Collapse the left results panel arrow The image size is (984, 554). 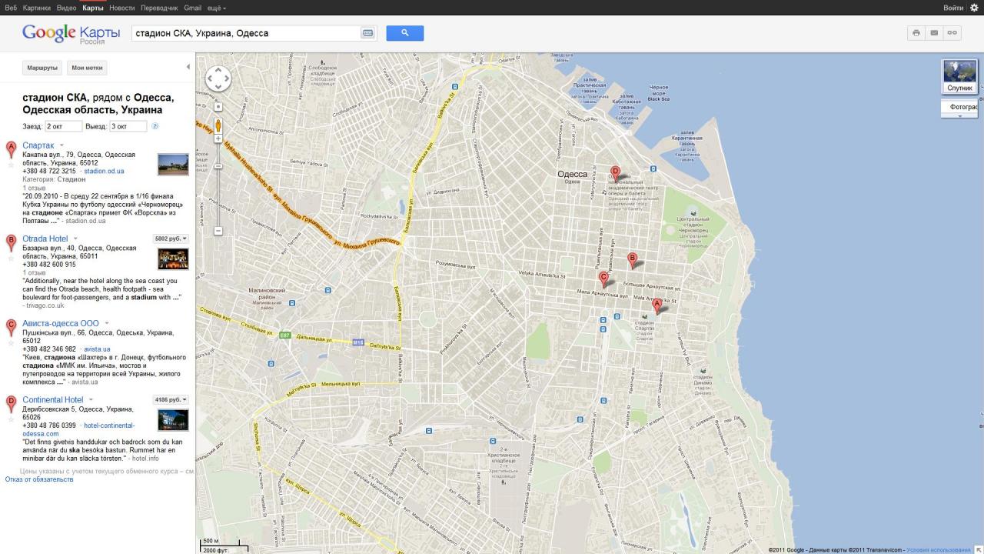(x=188, y=67)
